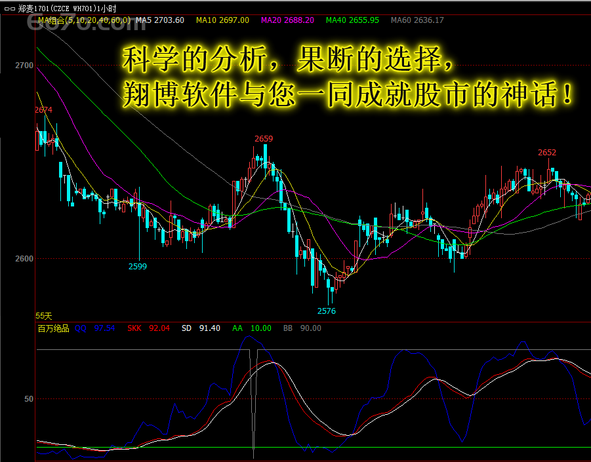Click the 2652 peak price marker
Viewport: 591px width, 462px height.
tap(547, 153)
